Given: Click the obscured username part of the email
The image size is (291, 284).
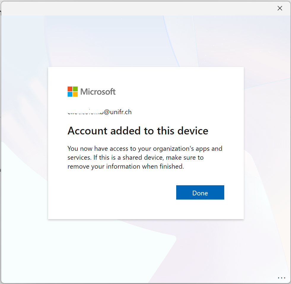Looking at the screenshot, I should click(x=85, y=112).
